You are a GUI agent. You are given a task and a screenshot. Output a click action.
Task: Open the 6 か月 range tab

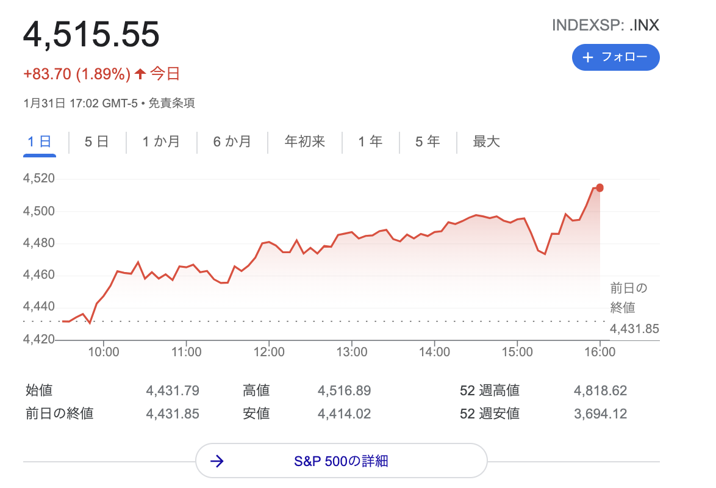[x=232, y=142]
